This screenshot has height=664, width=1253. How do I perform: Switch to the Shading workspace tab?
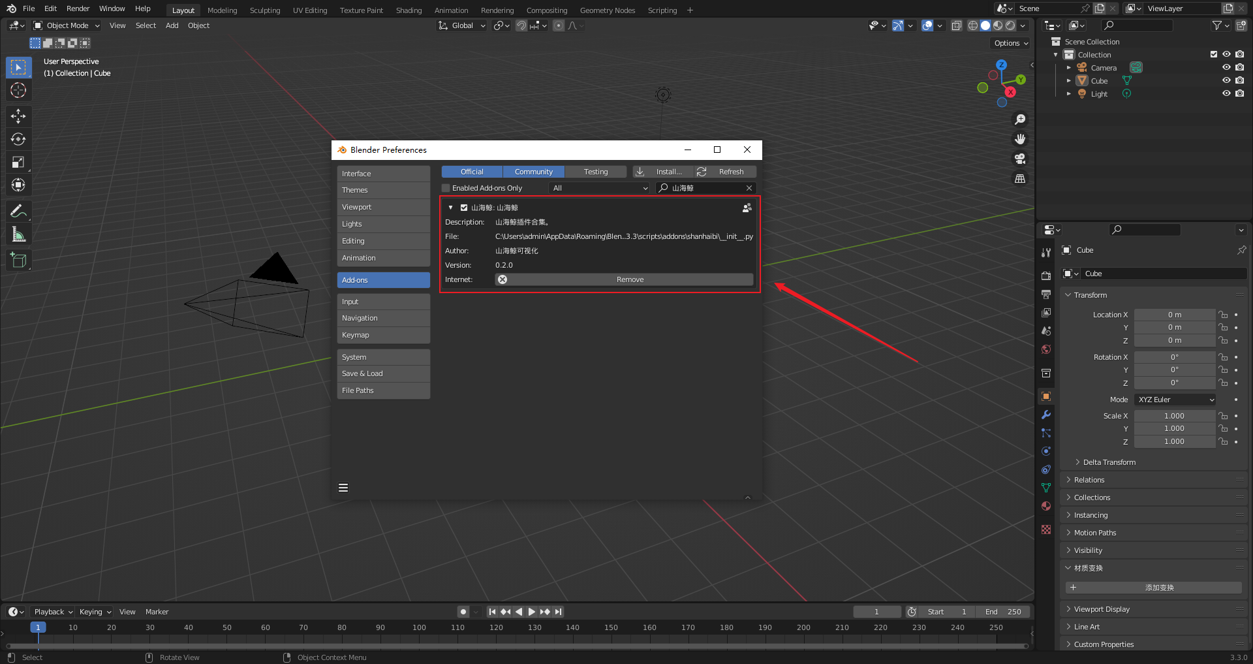[x=409, y=10]
